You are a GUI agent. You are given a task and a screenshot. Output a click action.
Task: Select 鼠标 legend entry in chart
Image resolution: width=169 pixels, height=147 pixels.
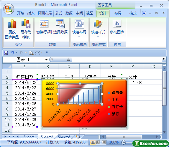click(114, 114)
